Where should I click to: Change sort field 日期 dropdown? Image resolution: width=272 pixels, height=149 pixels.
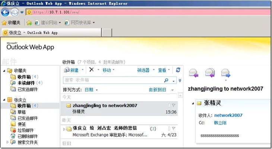coord(91,90)
